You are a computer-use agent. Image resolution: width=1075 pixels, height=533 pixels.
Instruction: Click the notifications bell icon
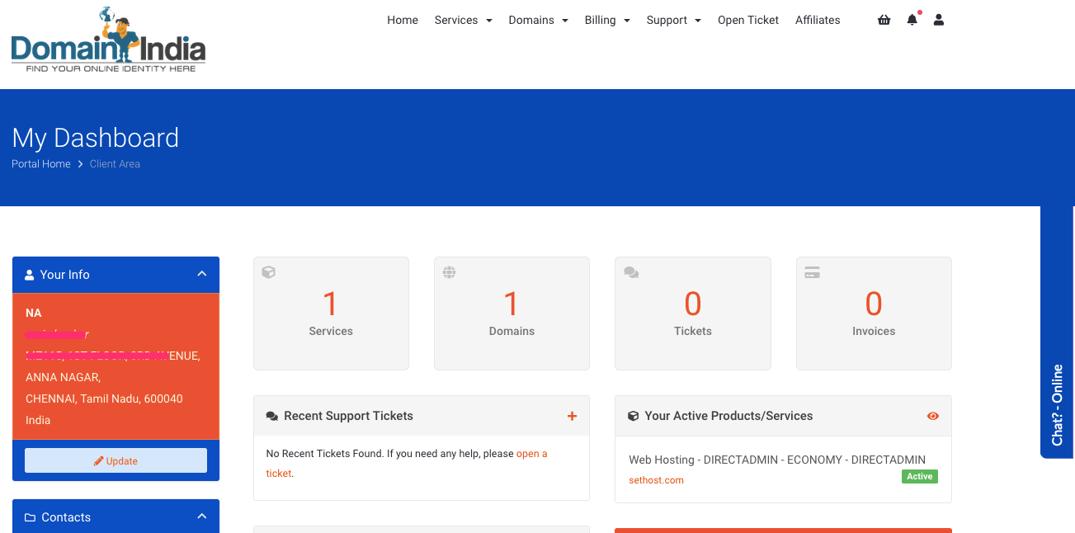(912, 20)
